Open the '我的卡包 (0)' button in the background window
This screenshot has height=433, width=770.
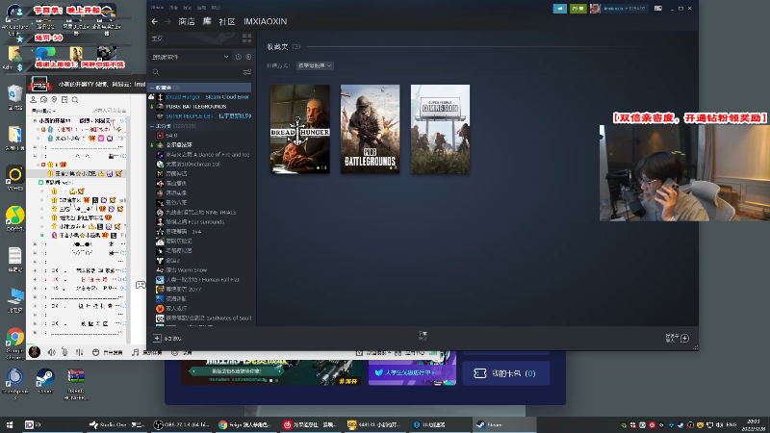(506, 373)
